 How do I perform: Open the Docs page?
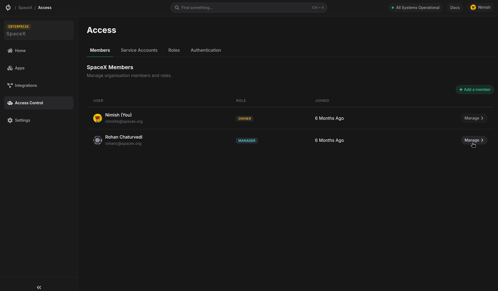pyautogui.click(x=455, y=7)
